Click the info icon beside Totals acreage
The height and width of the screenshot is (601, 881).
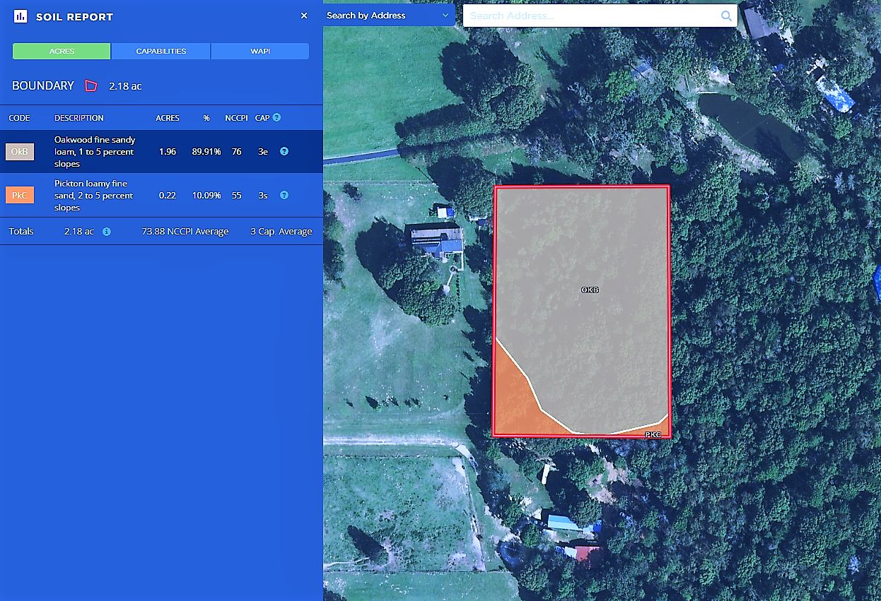pos(106,231)
